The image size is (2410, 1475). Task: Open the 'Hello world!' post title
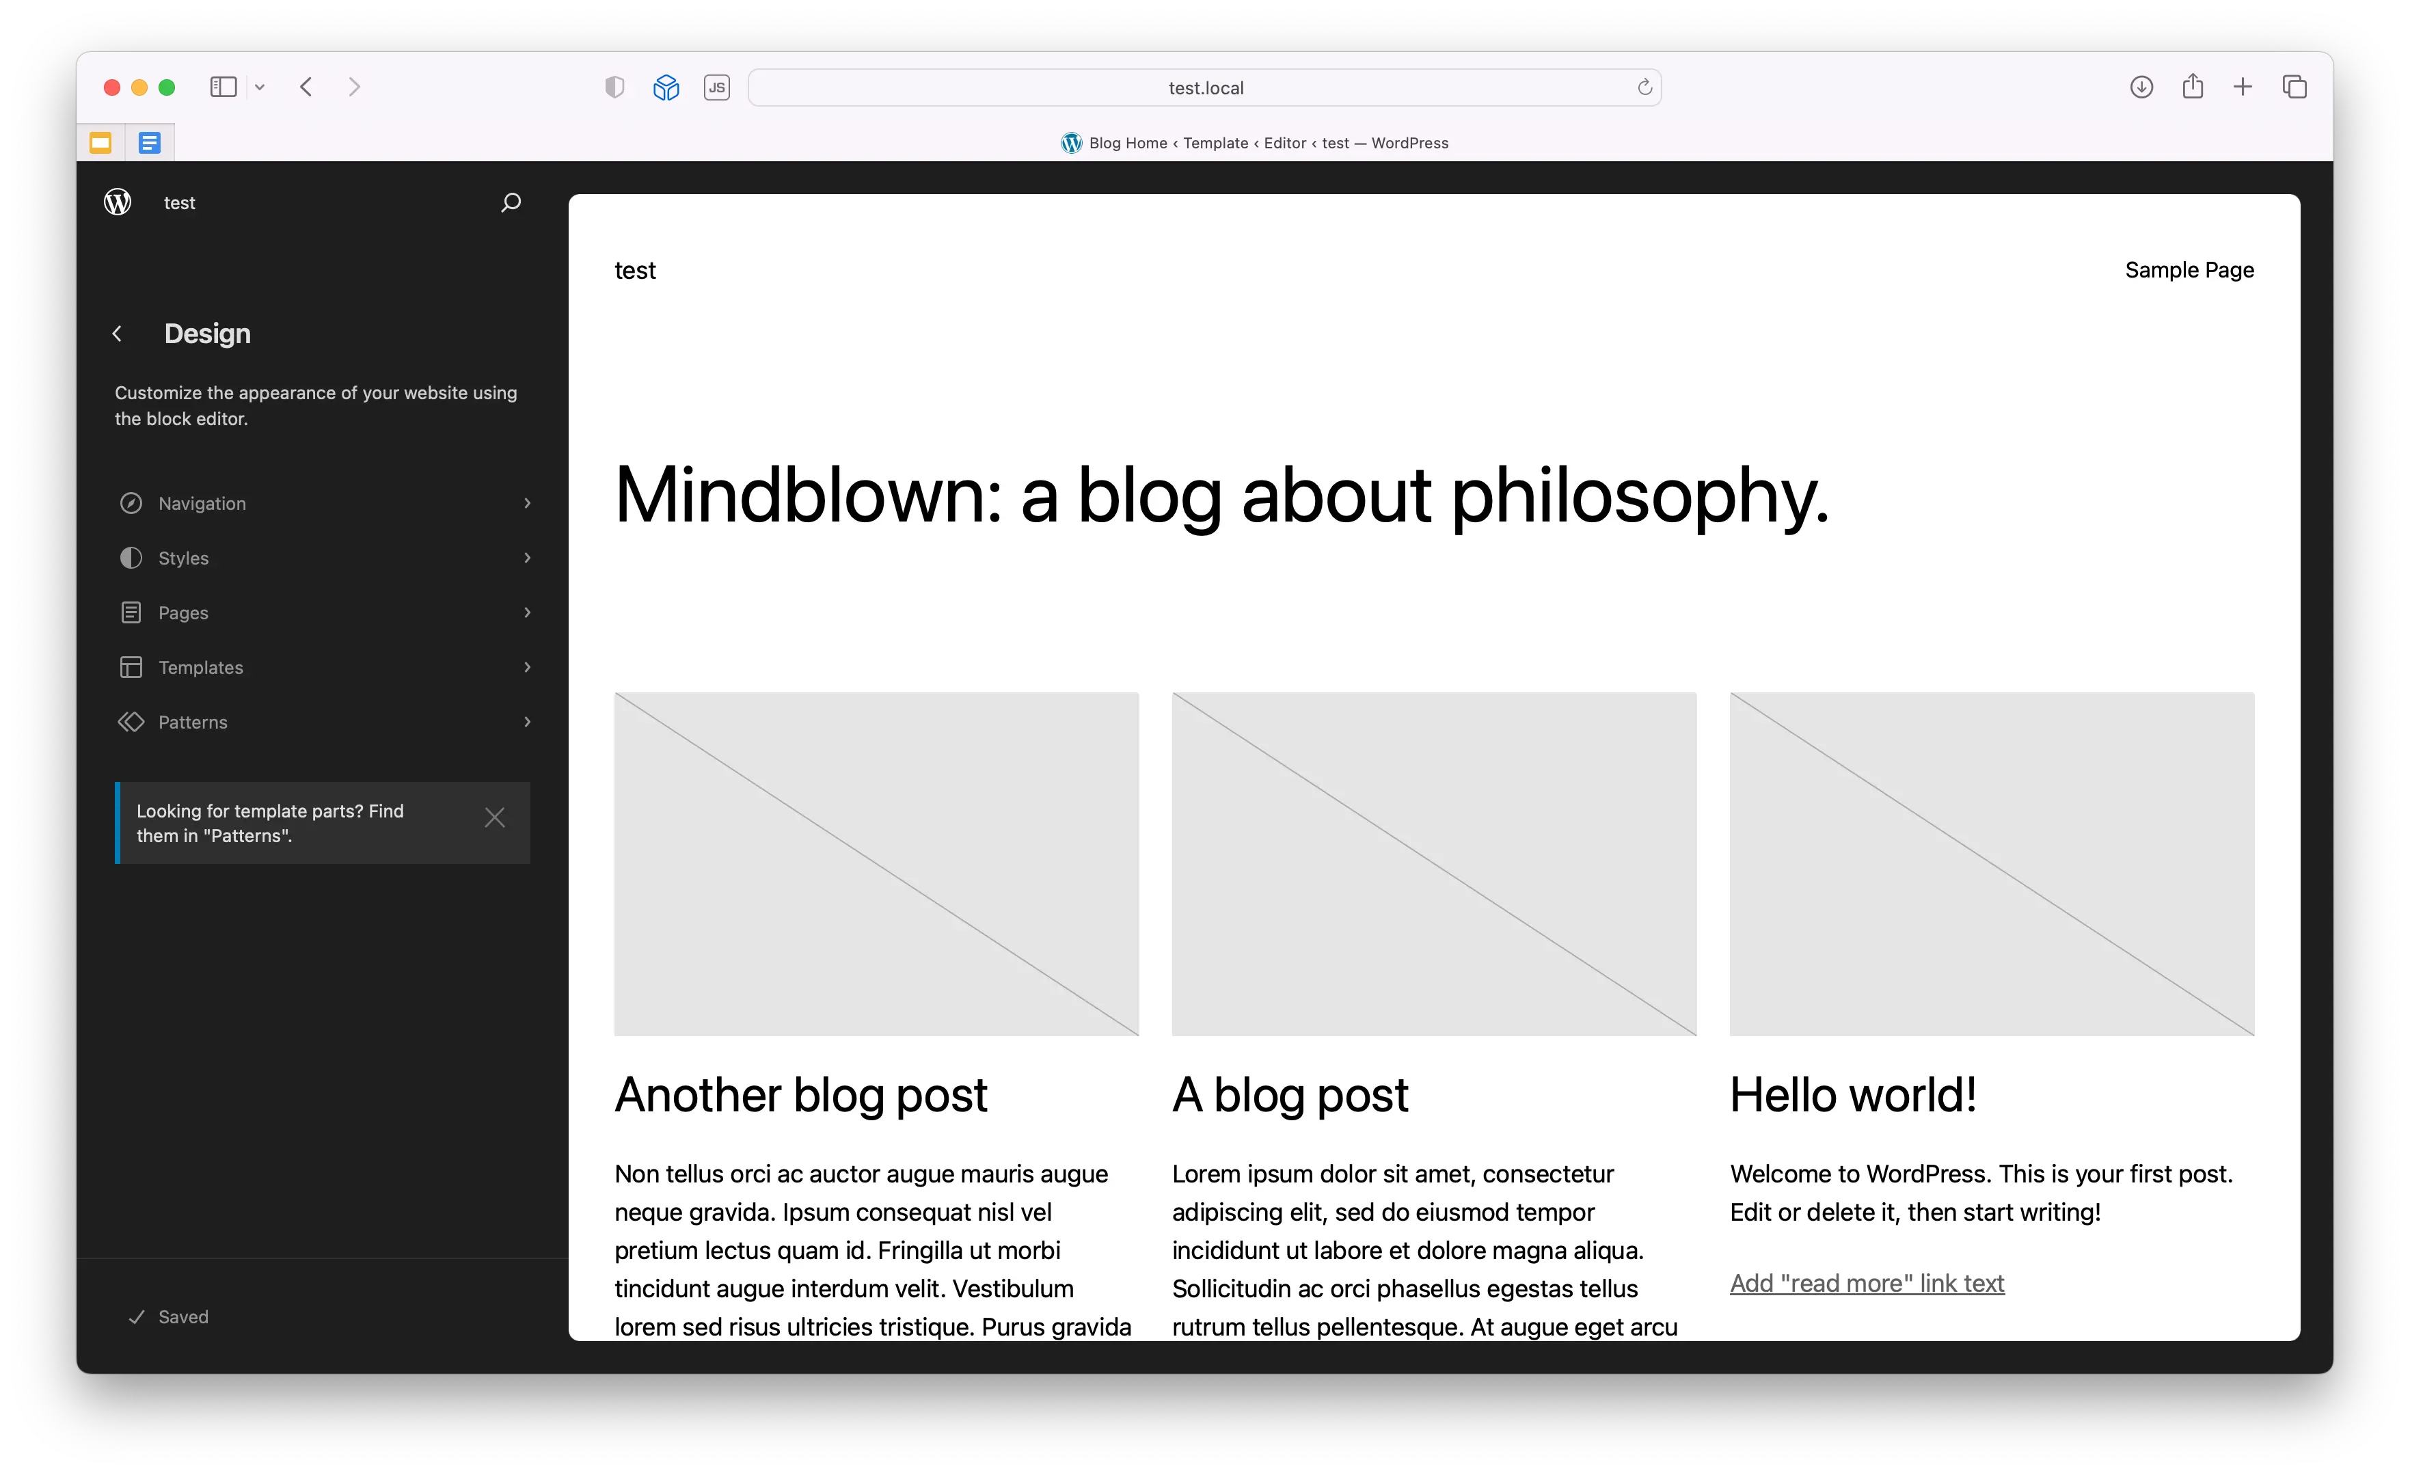(x=1854, y=1094)
